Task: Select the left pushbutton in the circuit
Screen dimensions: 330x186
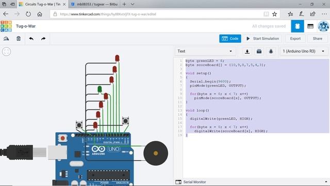Action: click(79, 125)
